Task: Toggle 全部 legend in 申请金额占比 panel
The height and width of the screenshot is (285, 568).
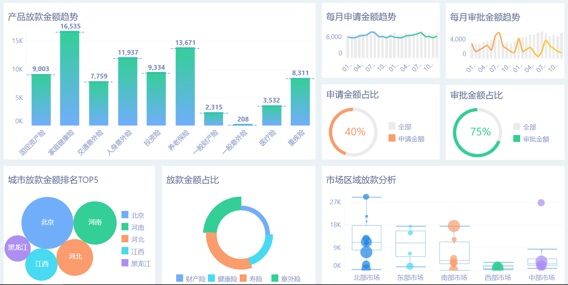Action: coord(405,127)
